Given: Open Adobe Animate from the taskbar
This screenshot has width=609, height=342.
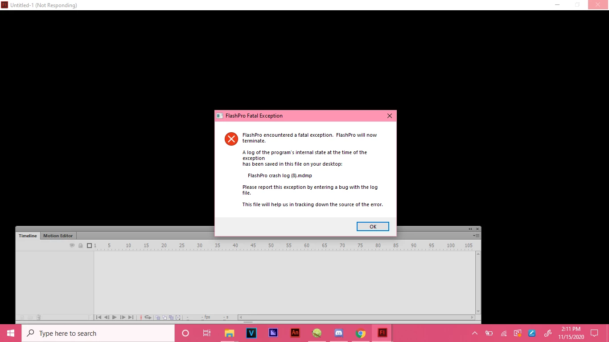Looking at the screenshot, I should pos(295,333).
